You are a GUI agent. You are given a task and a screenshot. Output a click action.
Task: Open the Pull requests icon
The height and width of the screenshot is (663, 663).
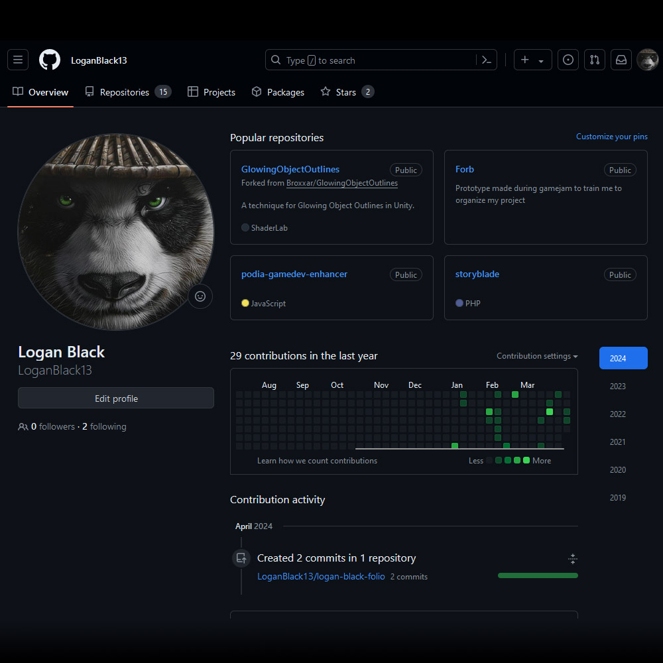tap(595, 60)
